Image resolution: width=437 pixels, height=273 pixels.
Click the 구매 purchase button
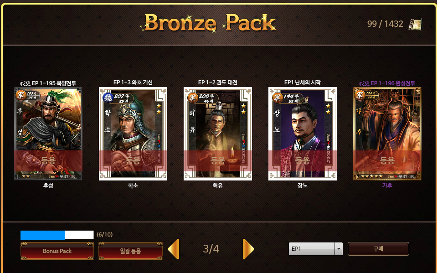(378, 249)
